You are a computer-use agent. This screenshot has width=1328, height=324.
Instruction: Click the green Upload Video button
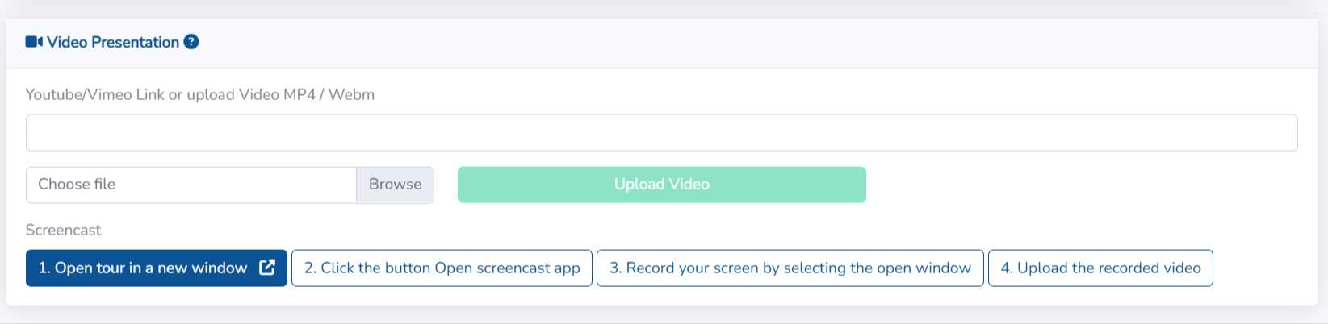click(x=661, y=185)
